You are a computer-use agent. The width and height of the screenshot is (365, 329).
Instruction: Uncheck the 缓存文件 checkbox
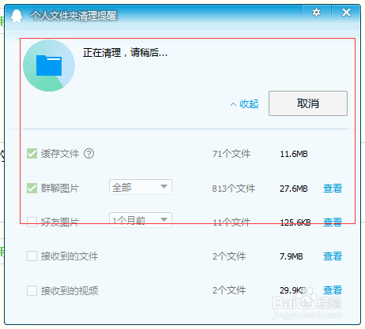click(32, 154)
